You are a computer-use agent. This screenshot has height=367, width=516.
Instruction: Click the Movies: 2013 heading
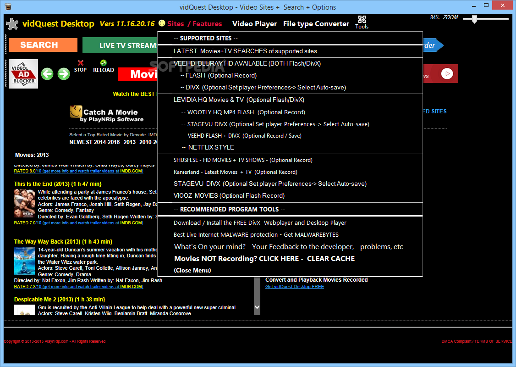(32, 155)
